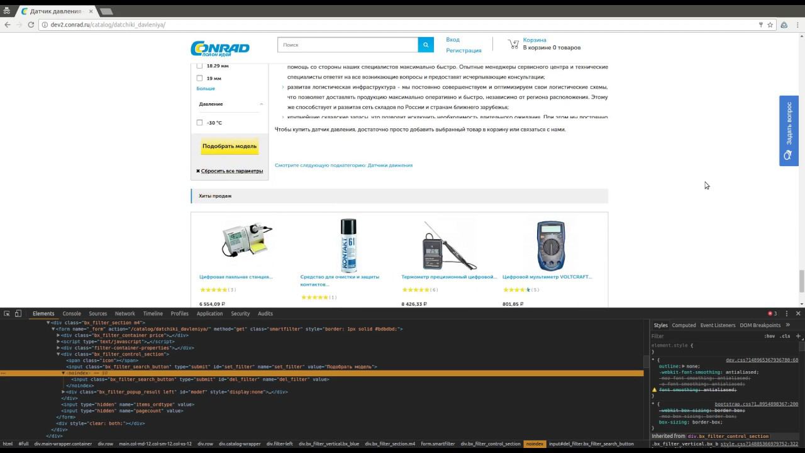805x453 pixels.
Task: Click the Задать вопрос side button
Action: 789,131
